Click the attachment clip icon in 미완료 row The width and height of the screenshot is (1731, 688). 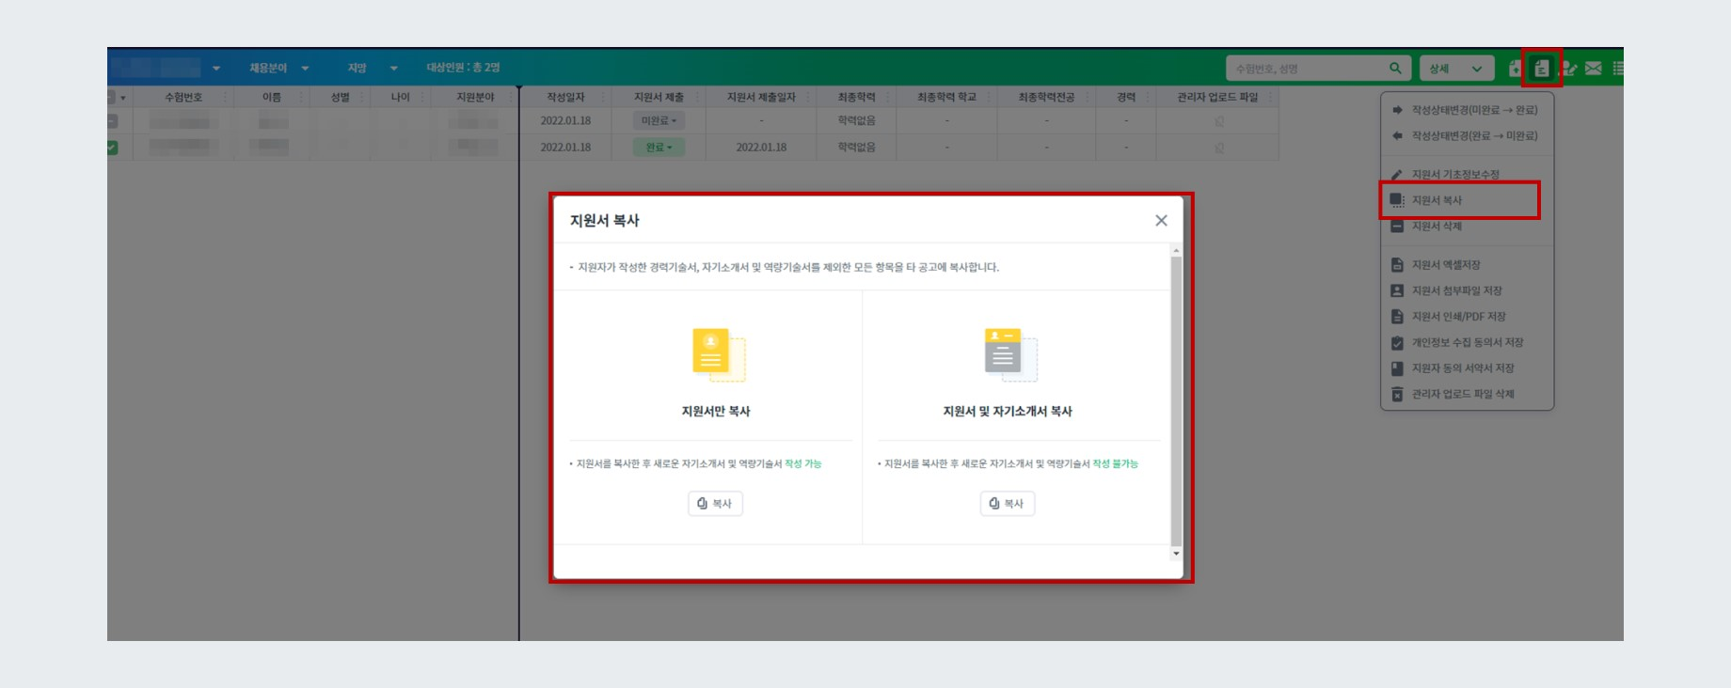point(1219,121)
